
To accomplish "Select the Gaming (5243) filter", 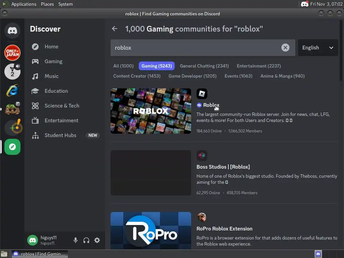I will tap(157, 66).
